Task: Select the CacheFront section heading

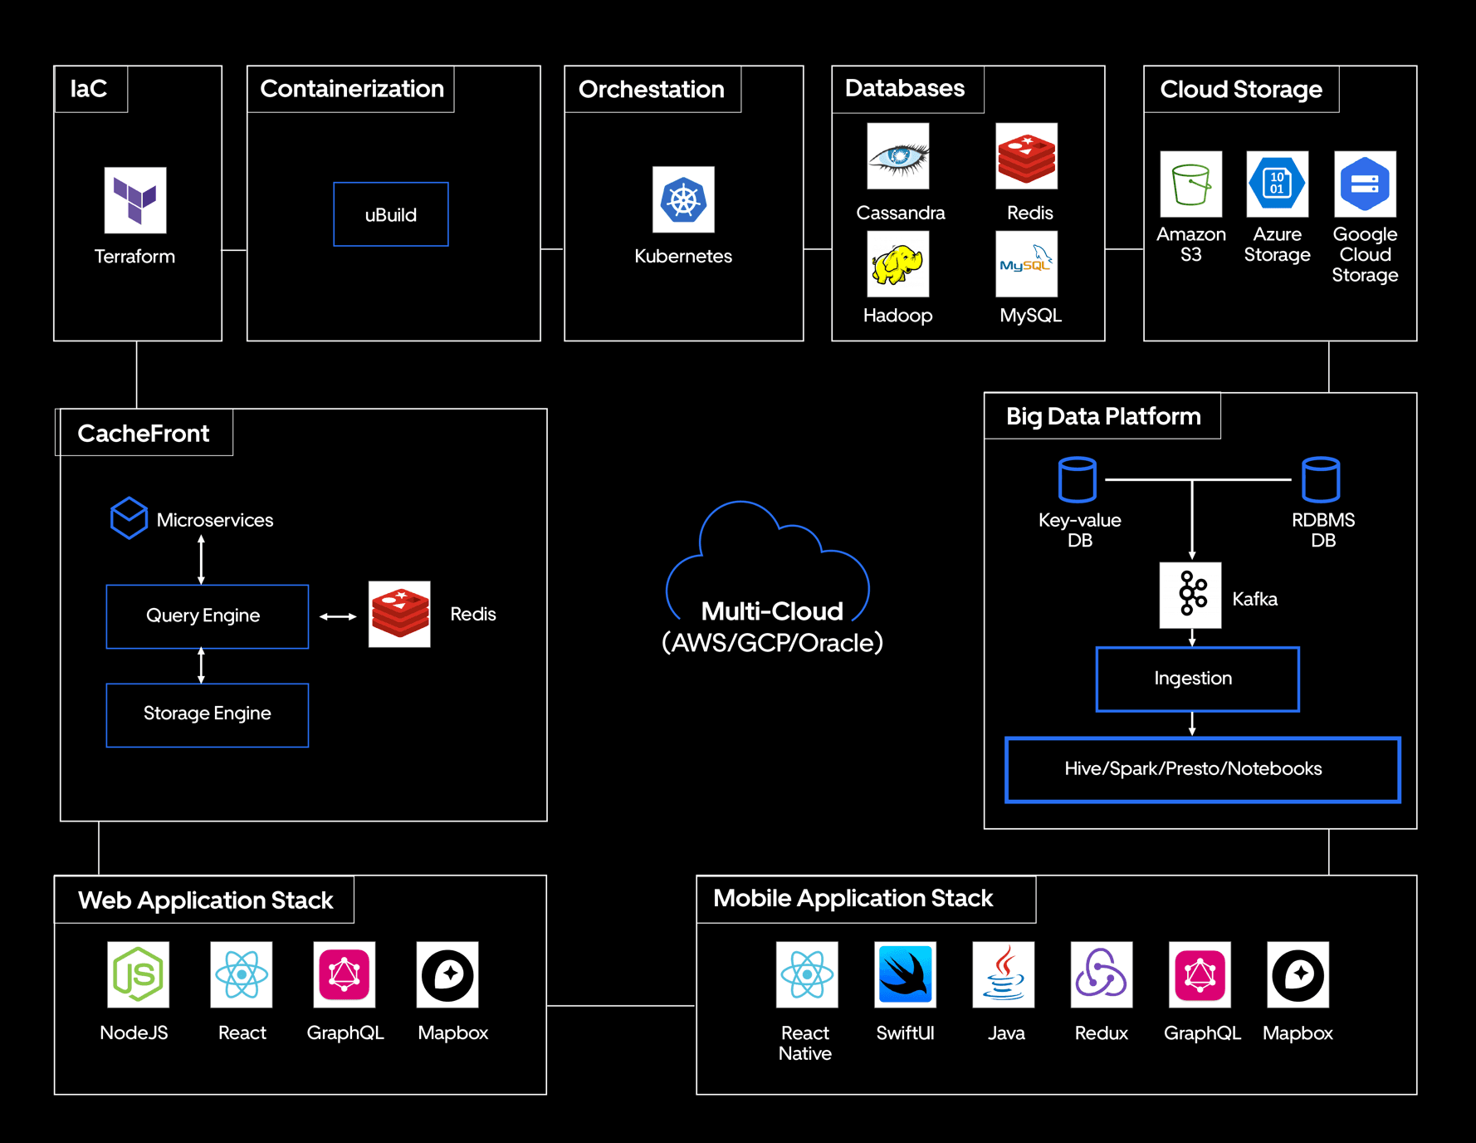Action: [x=144, y=433]
